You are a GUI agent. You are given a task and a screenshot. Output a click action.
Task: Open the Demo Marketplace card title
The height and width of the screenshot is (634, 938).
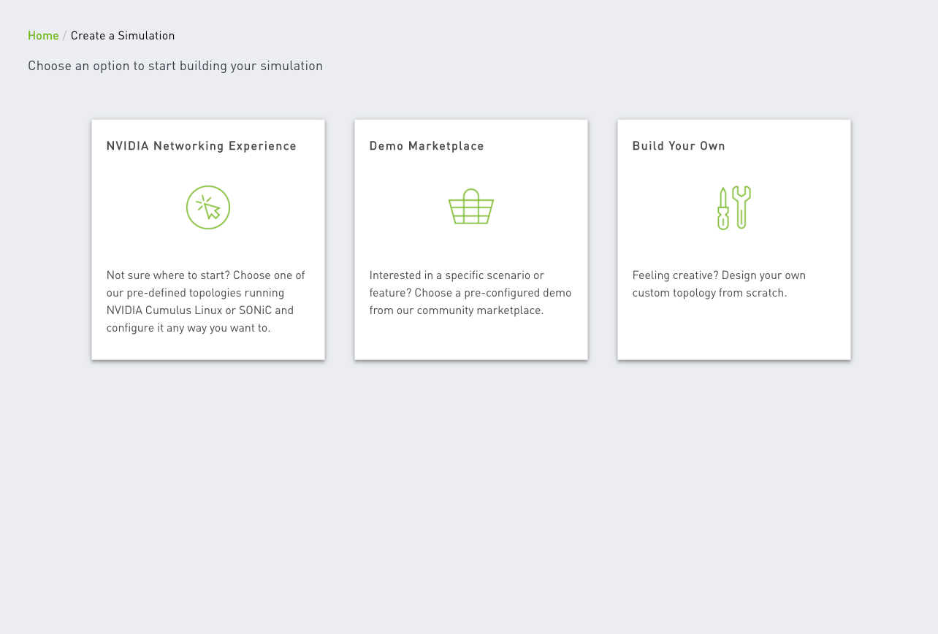click(427, 146)
